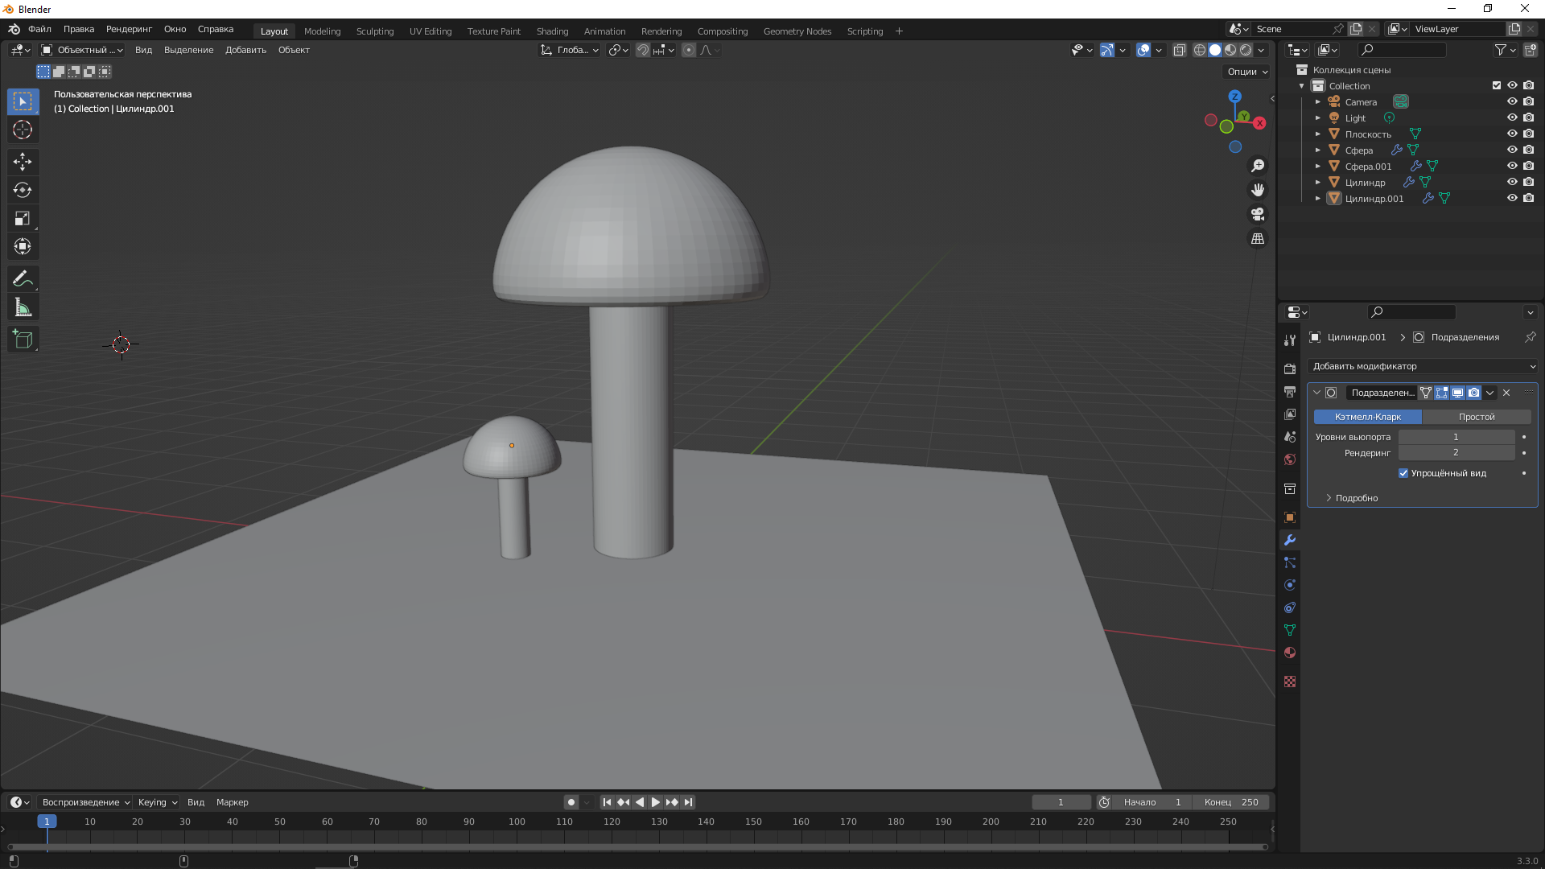Select the Rotate tool
The width and height of the screenshot is (1545, 869).
[x=23, y=190]
